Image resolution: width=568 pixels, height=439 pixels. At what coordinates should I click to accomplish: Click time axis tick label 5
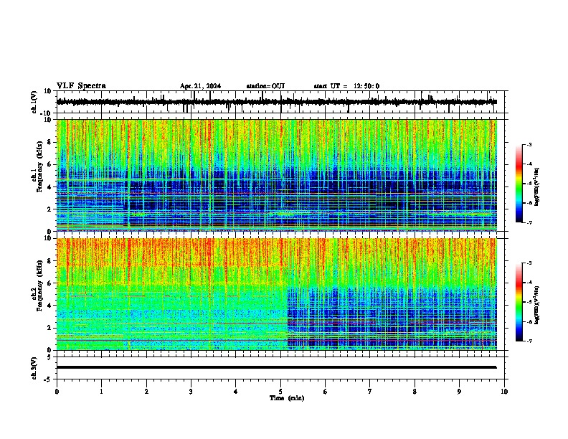click(x=280, y=392)
